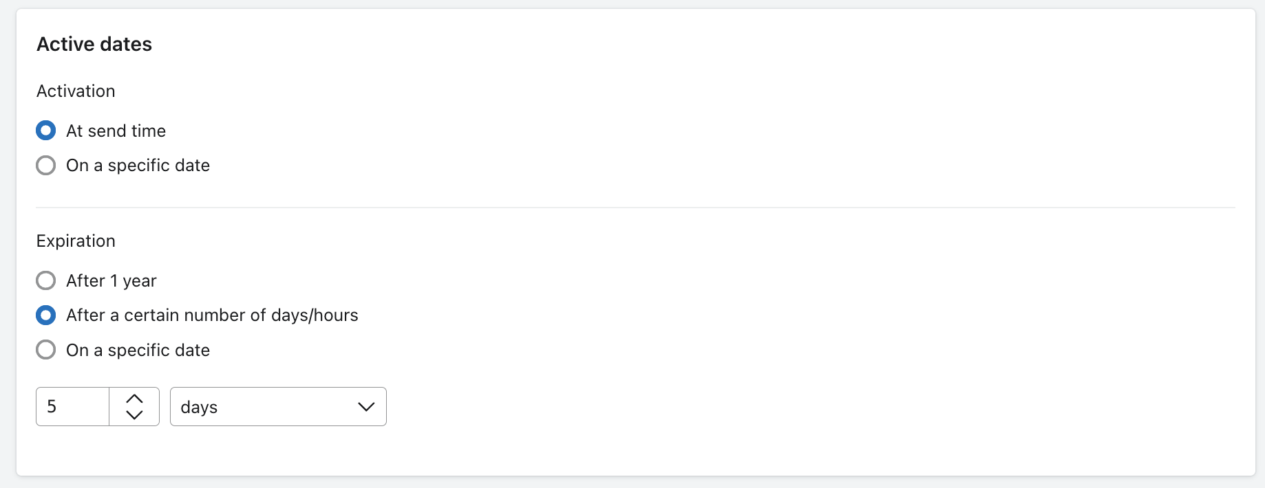Click the number field showing 5
This screenshot has width=1265, height=488.
72,407
